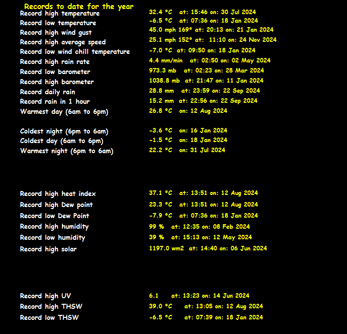This screenshot has height=334, width=347.
Task: Click the 'Record daily rain' label
Action: tap(47, 92)
